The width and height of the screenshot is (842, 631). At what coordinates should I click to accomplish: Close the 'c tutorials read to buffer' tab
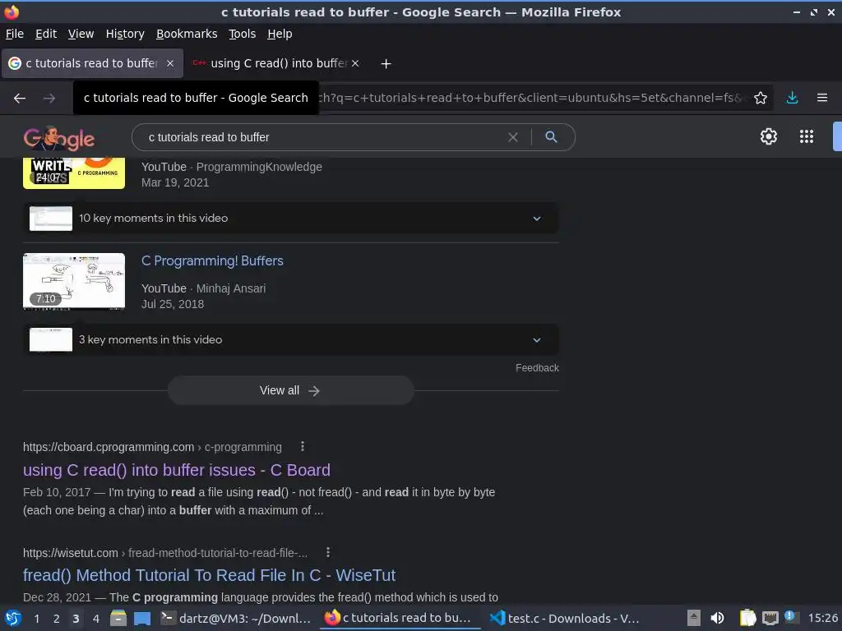169,63
